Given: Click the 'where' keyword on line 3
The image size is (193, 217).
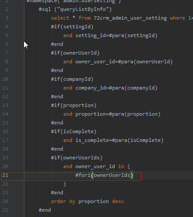Looking at the screenshot, I should pos(177,18).
